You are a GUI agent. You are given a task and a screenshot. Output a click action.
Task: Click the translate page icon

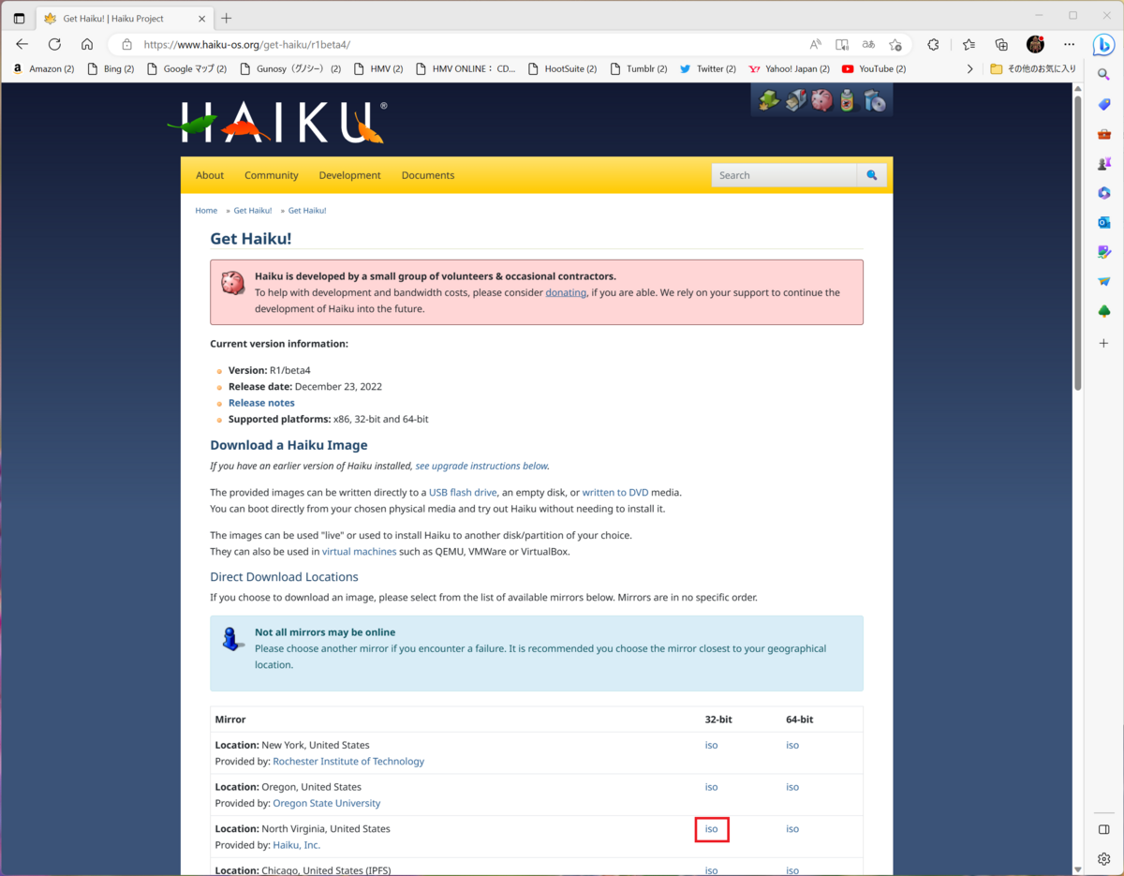point(868,44)
